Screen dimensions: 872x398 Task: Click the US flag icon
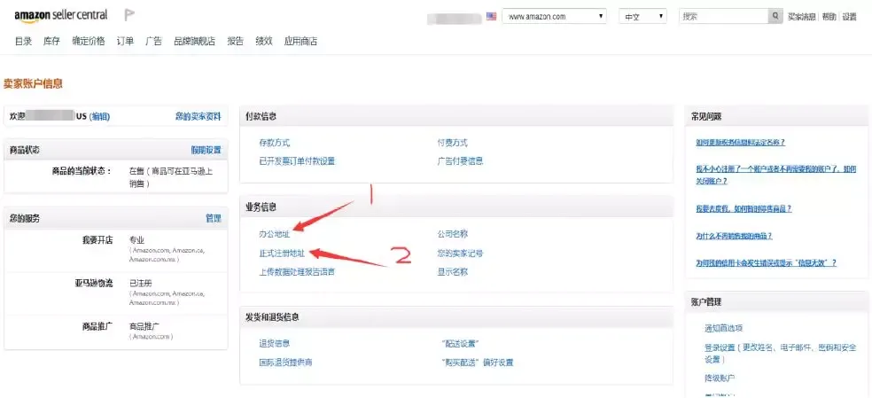tap(492, 16)
